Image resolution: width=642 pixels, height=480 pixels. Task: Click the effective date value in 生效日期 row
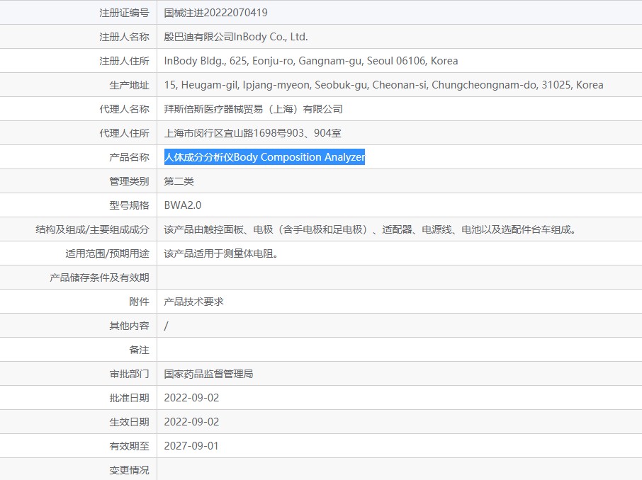(x=191, y=422)
